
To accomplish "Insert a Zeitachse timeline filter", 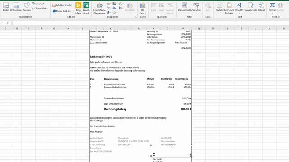I will [196, 7].
